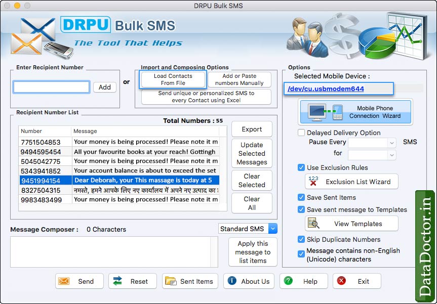The image size is (437, 304).
Task: Click Load Contacts From File button
Action: click(173, 79)
